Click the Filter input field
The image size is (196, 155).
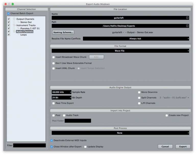point(30,145)
